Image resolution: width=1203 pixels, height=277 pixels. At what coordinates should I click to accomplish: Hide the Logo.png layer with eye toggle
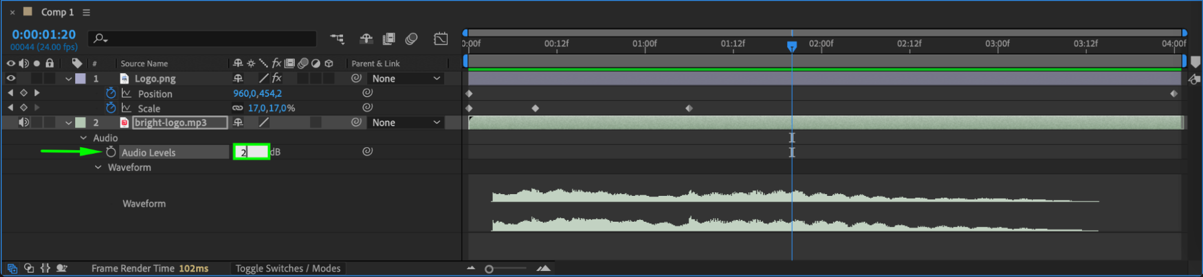[11, 78]
